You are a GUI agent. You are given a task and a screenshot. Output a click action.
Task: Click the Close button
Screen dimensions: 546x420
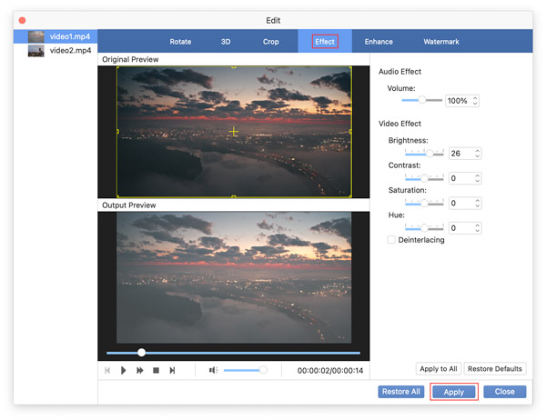(x=504, y=392)
